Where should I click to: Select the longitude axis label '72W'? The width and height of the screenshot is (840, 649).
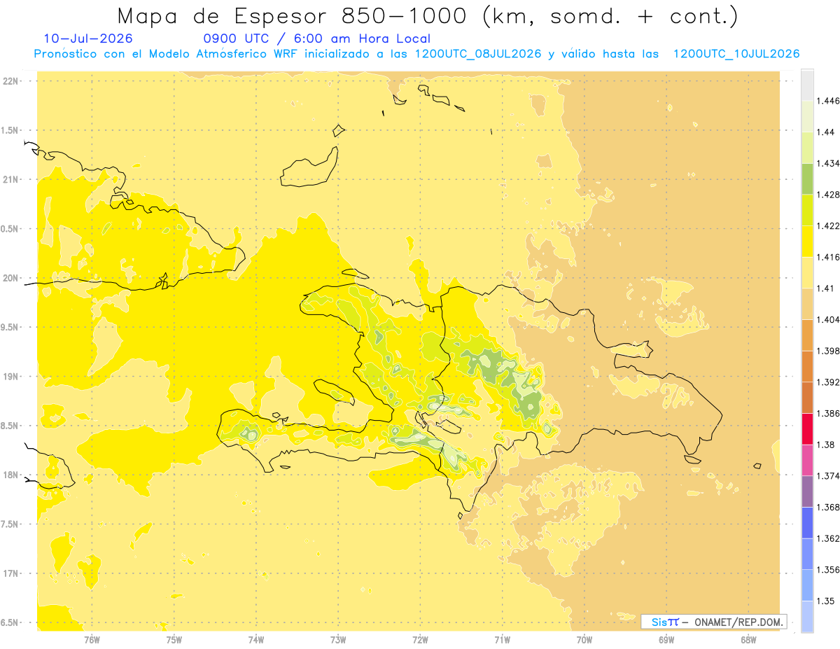pyautogui.click(x=420, y=640)
